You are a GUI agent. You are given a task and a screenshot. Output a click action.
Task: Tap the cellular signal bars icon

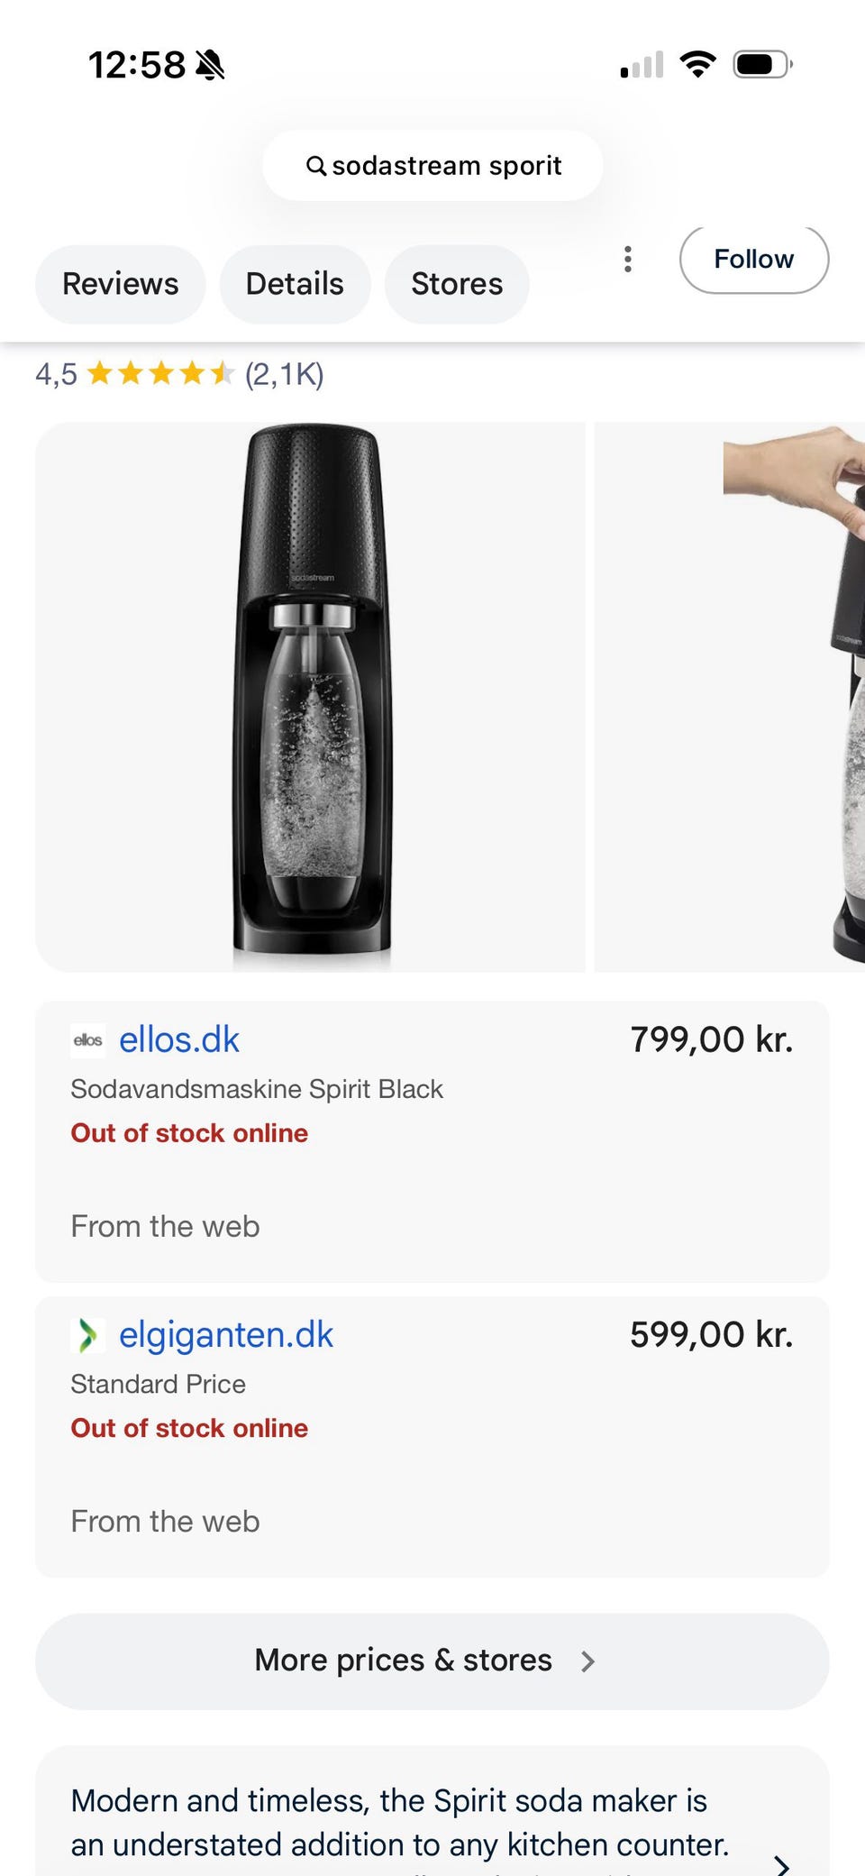click(642, 65)
